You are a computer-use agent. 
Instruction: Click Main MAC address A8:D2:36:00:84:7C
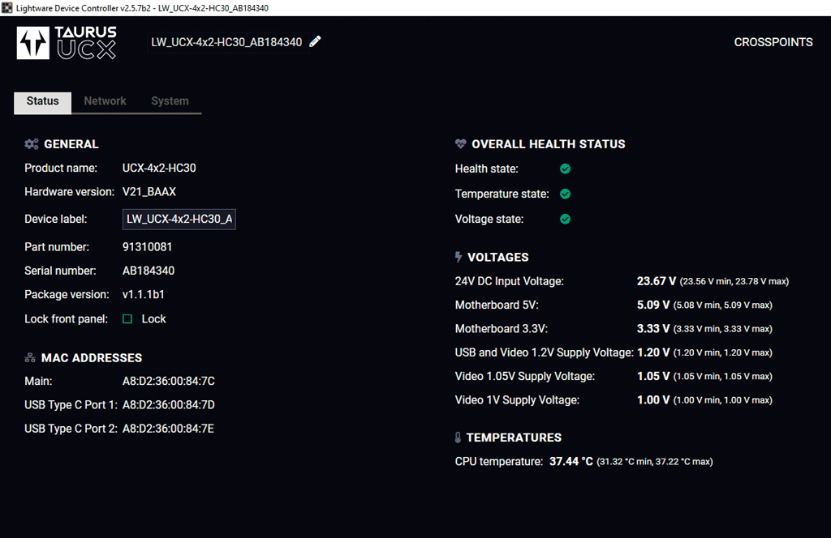(x=169, y=381)
